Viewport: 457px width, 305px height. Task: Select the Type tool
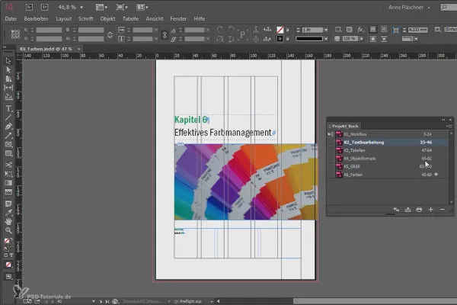click(x=8, y=108)
